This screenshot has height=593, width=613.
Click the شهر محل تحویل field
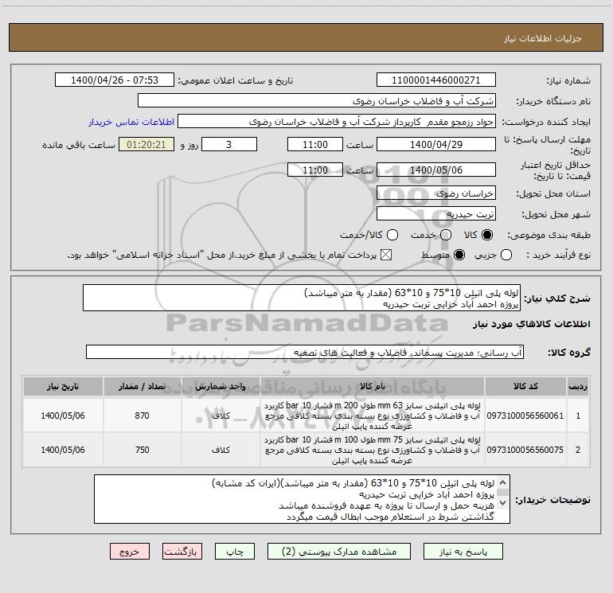click(x=436, y=214)
